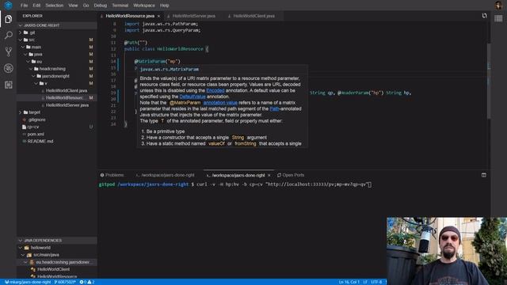
Task: Follow the Path link in hover doc
Action: pyautogui.click(x=274, y=109)
